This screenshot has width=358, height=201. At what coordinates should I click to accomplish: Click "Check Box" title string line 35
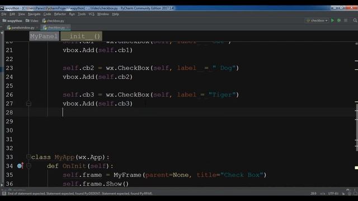pyautogui.click(x=242, y=175)
